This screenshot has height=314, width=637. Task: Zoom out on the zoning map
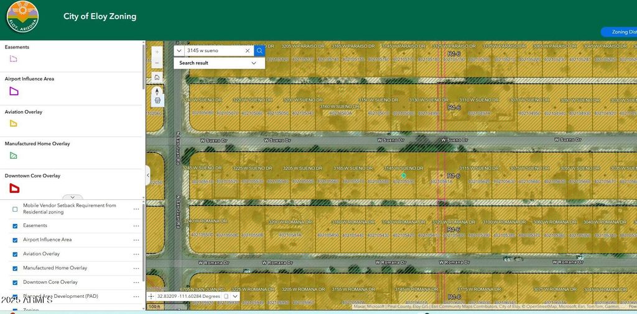point(157,63)
